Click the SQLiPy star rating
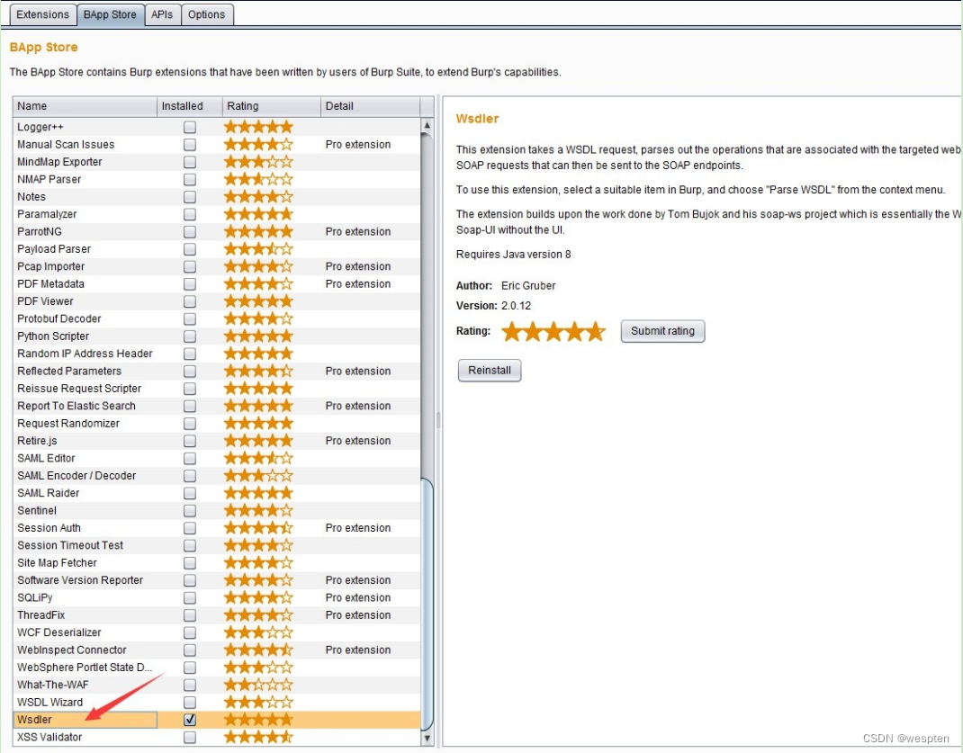 (258, 597)
